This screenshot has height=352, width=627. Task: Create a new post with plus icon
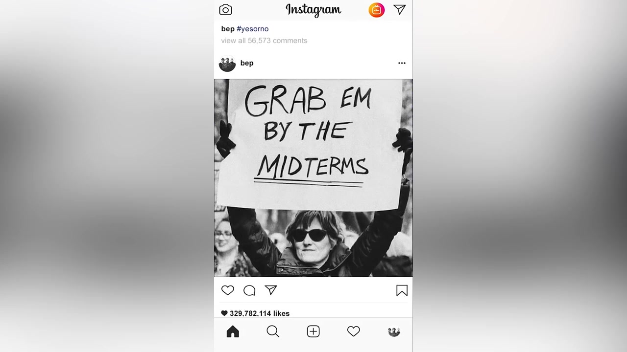pos(313,331)
